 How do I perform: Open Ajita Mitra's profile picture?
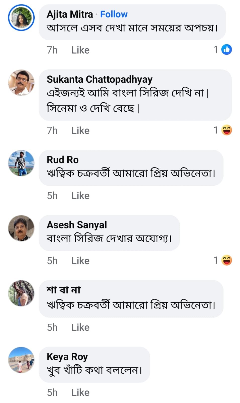21,18
